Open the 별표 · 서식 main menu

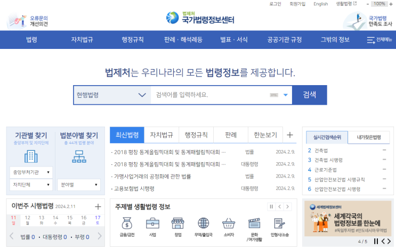click(x=234, y=39)
